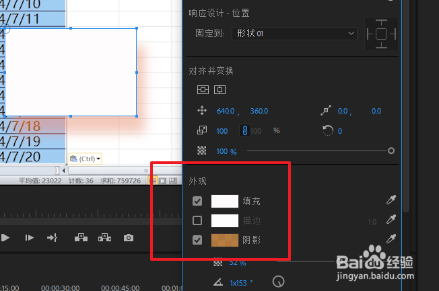Select shadow opacity value 52 %
The image size is (439, 291).
pos(238,263)
